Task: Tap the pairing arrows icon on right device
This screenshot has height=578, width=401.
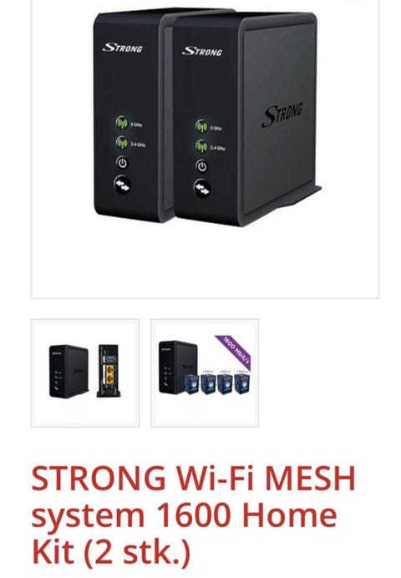Action: point(202,189)
